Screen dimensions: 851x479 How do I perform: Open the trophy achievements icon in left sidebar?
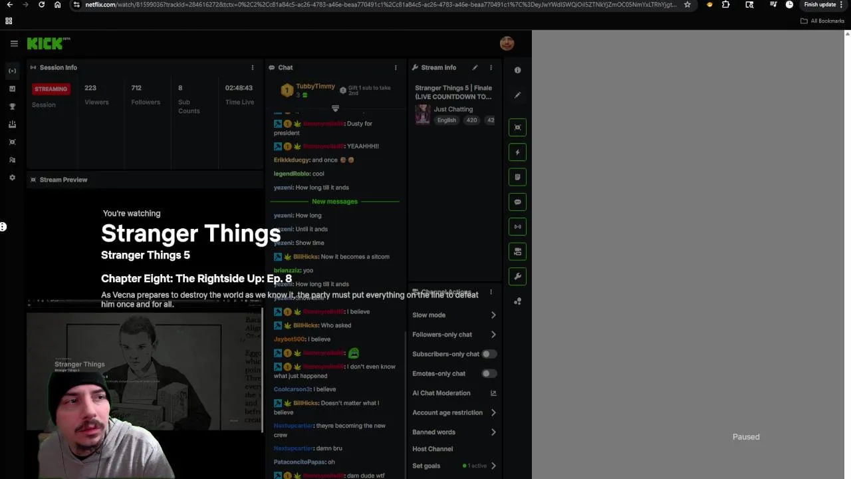[12, 106]
